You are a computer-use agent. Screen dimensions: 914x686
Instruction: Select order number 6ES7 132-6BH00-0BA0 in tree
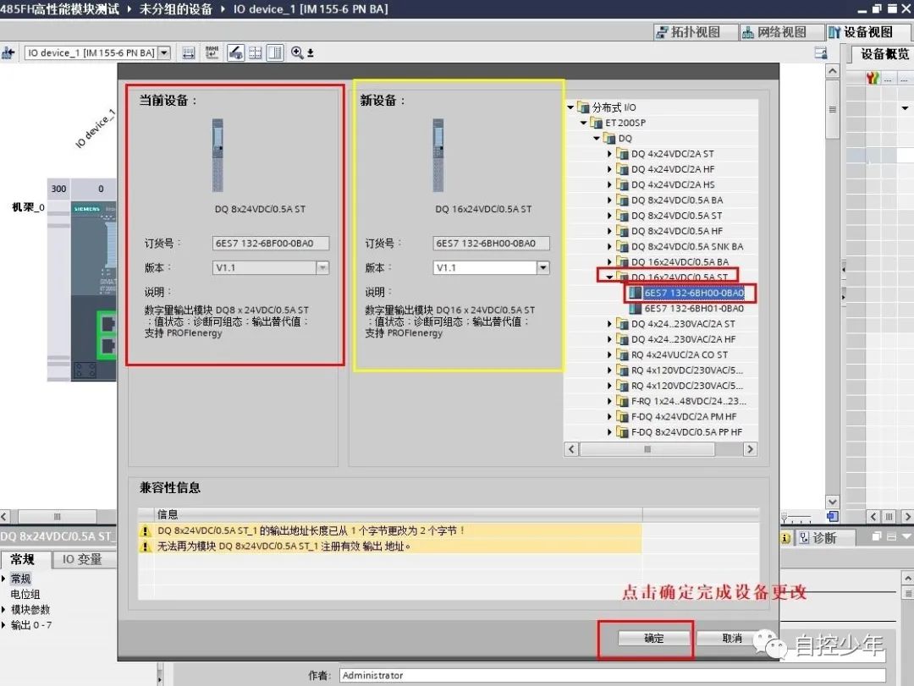[x=694, y=294]
